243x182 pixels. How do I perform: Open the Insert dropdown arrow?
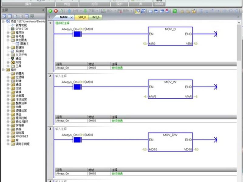point(115,11)
